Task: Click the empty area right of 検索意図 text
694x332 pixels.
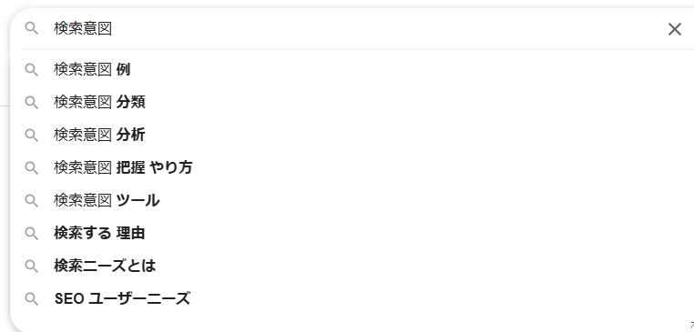Action: click(x=385, y=29)
